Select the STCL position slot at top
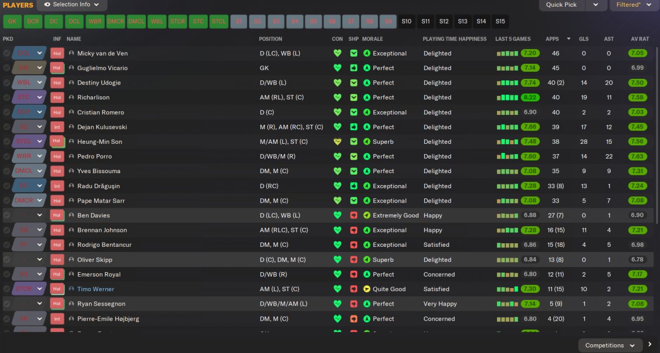Screen dimensions: 660x353 (219, 22)
